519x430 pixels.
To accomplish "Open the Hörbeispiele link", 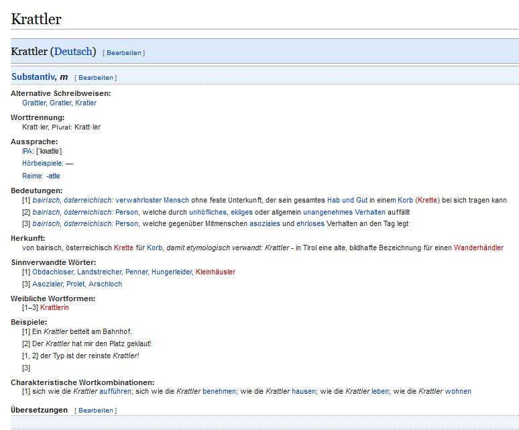I will click(42, 163).
